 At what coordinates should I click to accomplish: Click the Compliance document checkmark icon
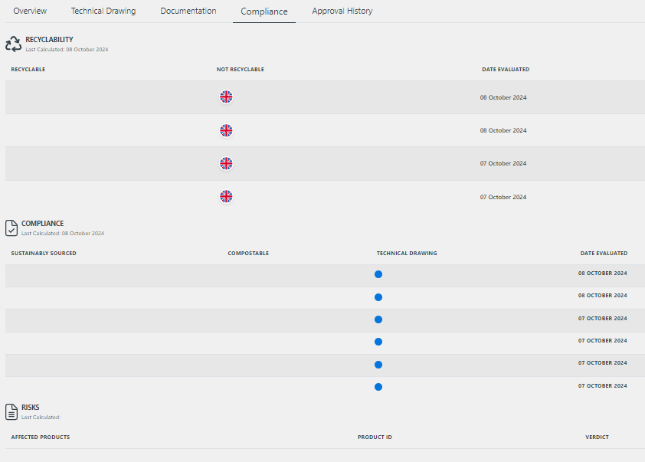(11, 228)
